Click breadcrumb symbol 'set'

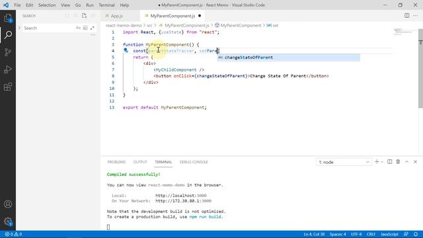click(x=275, y=25)
